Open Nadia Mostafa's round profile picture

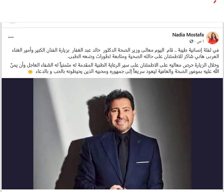[213, 38]
